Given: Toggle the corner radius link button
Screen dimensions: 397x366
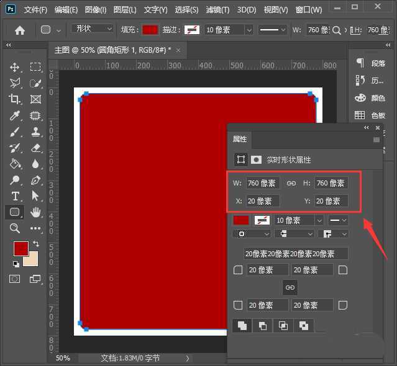Looking at the screenshot, I should 290,287.
